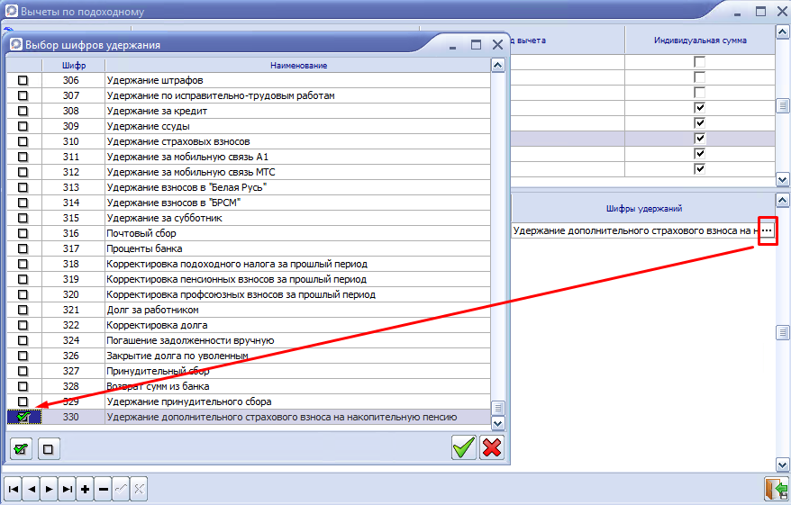
Task: Delete record with the minus icon
Action: click(x=104, y=489)
